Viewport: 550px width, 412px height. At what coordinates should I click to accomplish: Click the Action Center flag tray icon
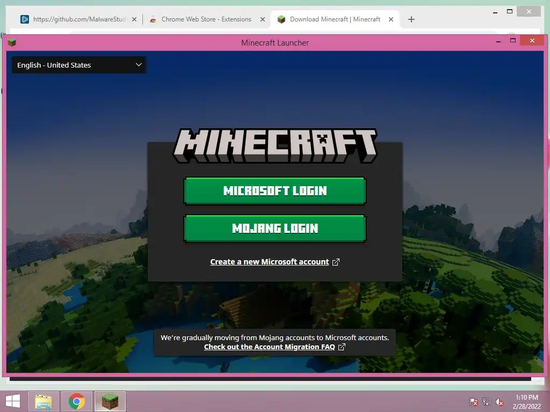coord(474,402)
